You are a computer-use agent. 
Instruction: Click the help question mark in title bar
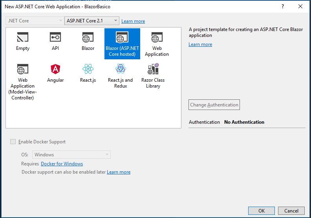pos(283,6)
